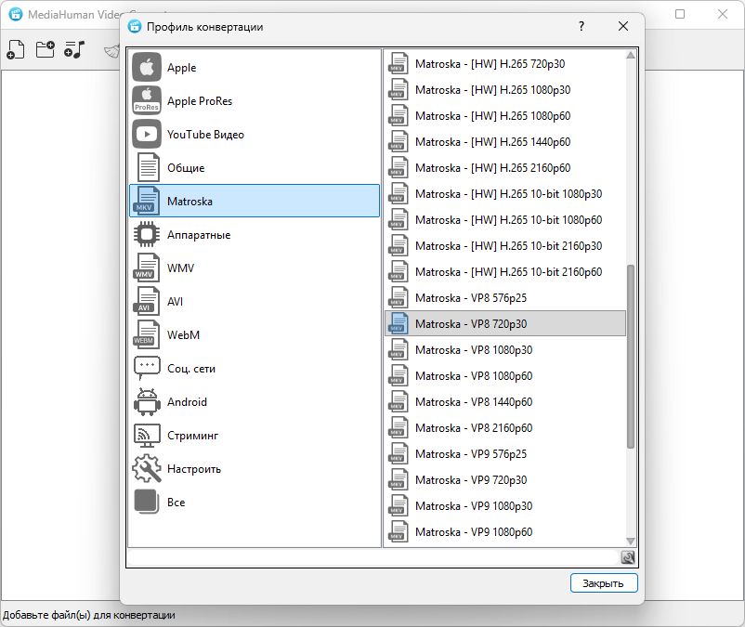
Task: Select the Android category
Action: (255, 402)
